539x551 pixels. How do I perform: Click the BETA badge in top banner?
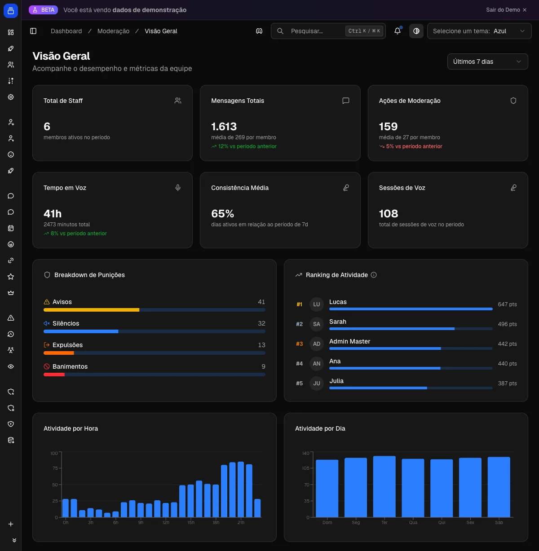pos(43,10)
